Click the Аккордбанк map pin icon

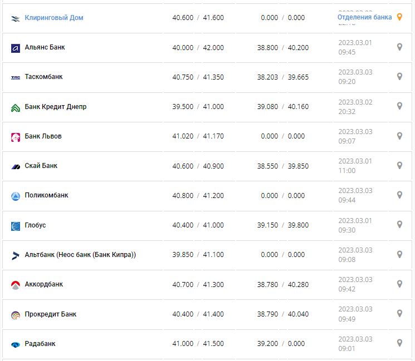(x=399, y=284)
